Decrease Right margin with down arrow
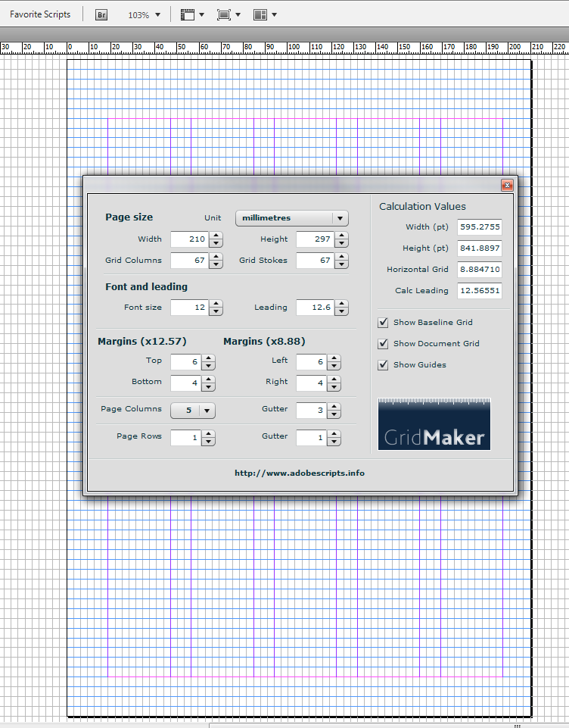Image resolution: width=569 pixels, height=728 pixels. click(x=334, y=387)
